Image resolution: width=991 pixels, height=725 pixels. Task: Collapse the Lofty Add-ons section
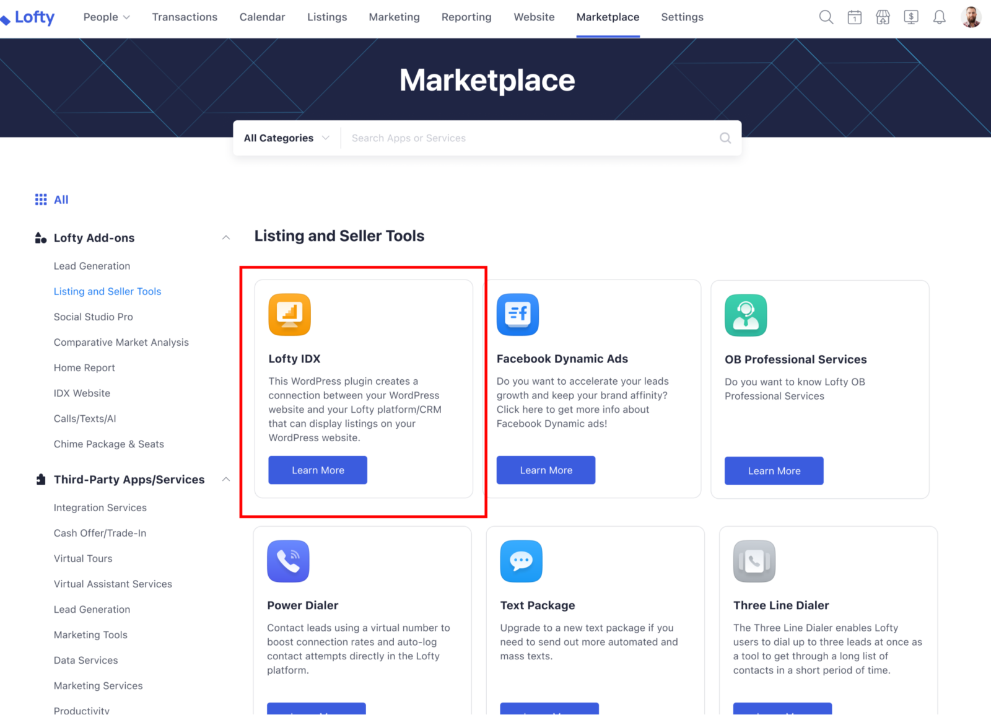click(x=226, y=238)
